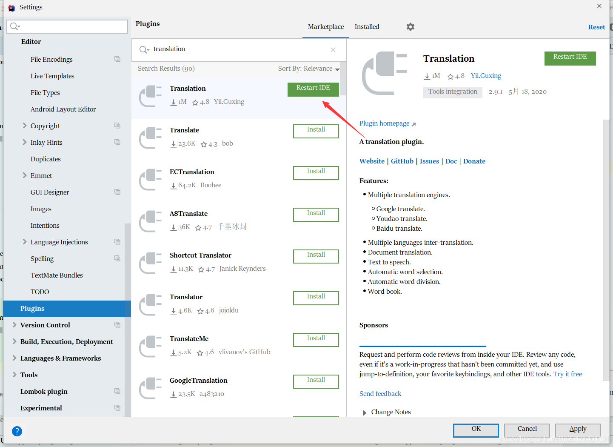Expand the Change Notes section
Screen dimensions: 613x447
pyautogui.click(x=365, y=413)
